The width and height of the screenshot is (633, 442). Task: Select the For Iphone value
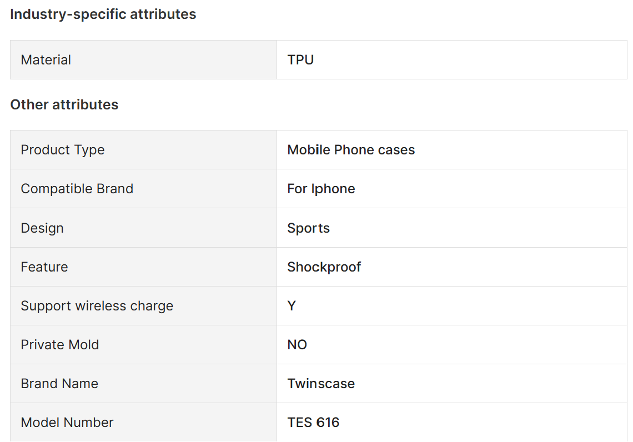click(x=321, y=189)
